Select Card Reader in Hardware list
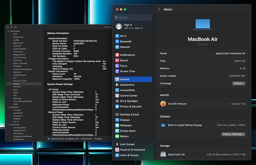Screen dimensions: 256x165 point(20,49)
